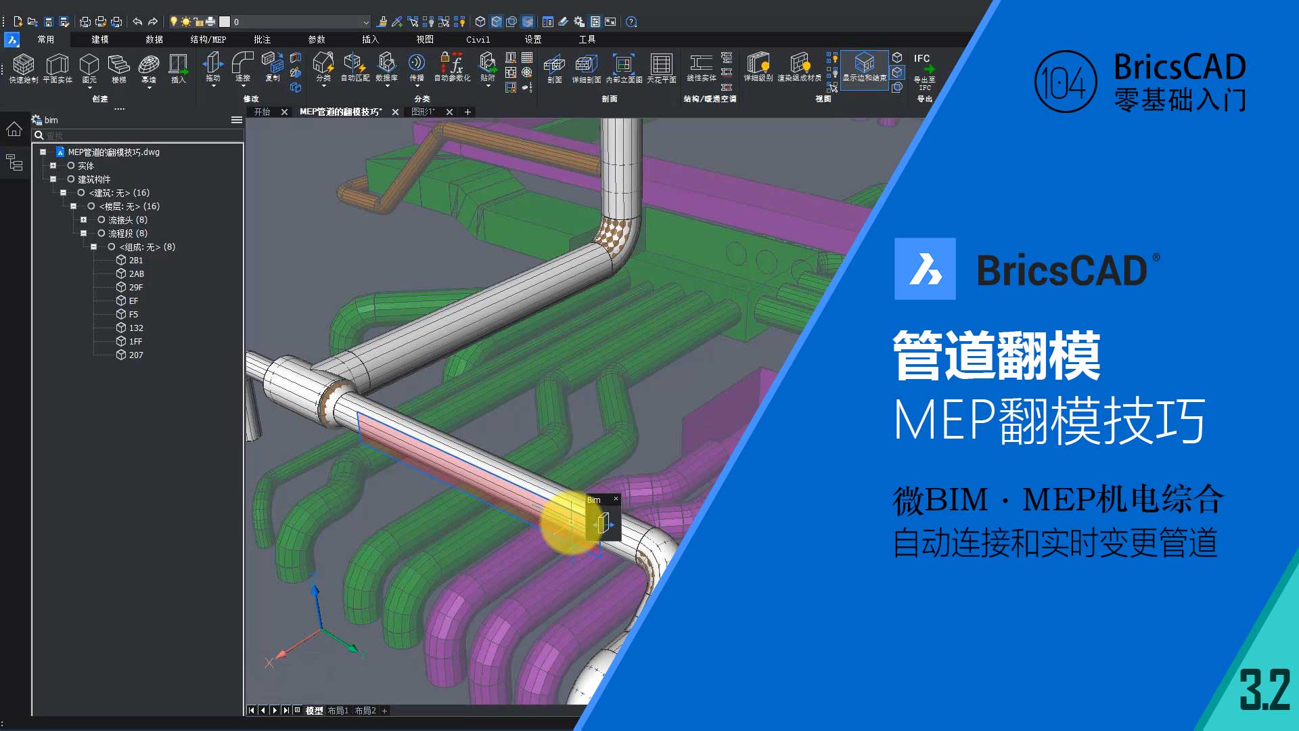Click the white layer color swatch
Viewport: 1299px width, 731px height.
[x=225, y=22]
